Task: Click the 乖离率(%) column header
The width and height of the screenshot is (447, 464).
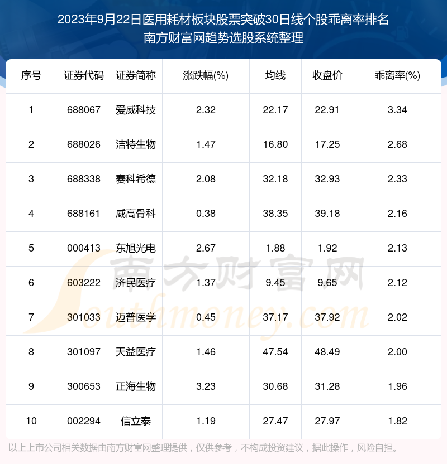Action: [397, 75]
